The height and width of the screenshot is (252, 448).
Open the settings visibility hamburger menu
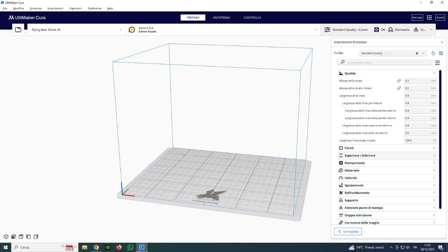(x=437, y=63)
